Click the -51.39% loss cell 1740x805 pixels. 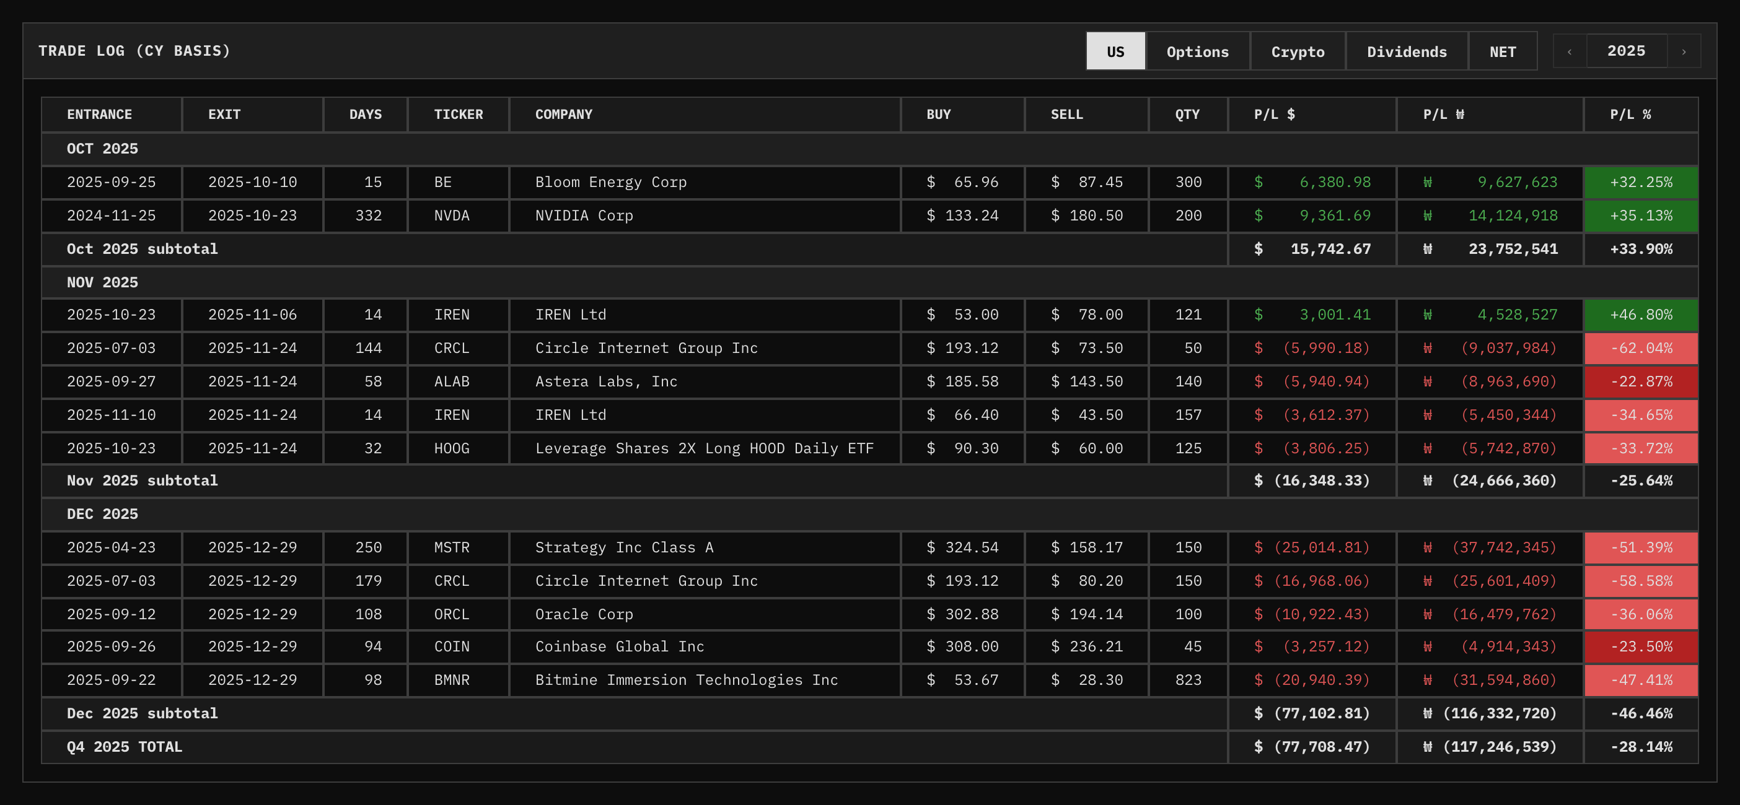(1641, 548)
